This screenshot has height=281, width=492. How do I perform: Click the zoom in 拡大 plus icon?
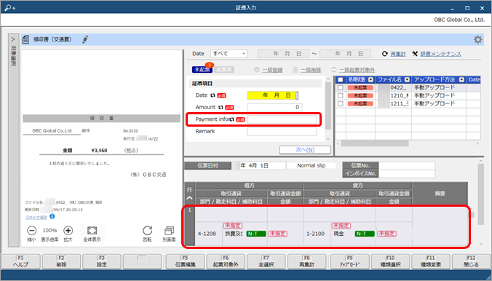68,231
